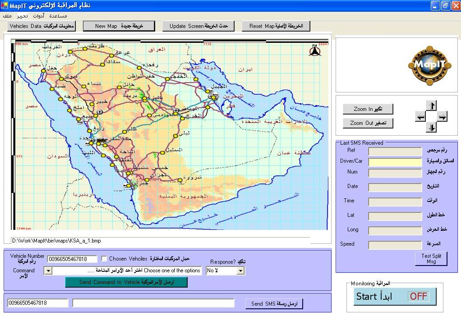The image size is (461, 316).
Task: Click the Vehicles Data toolbar button
Action: 41,26
